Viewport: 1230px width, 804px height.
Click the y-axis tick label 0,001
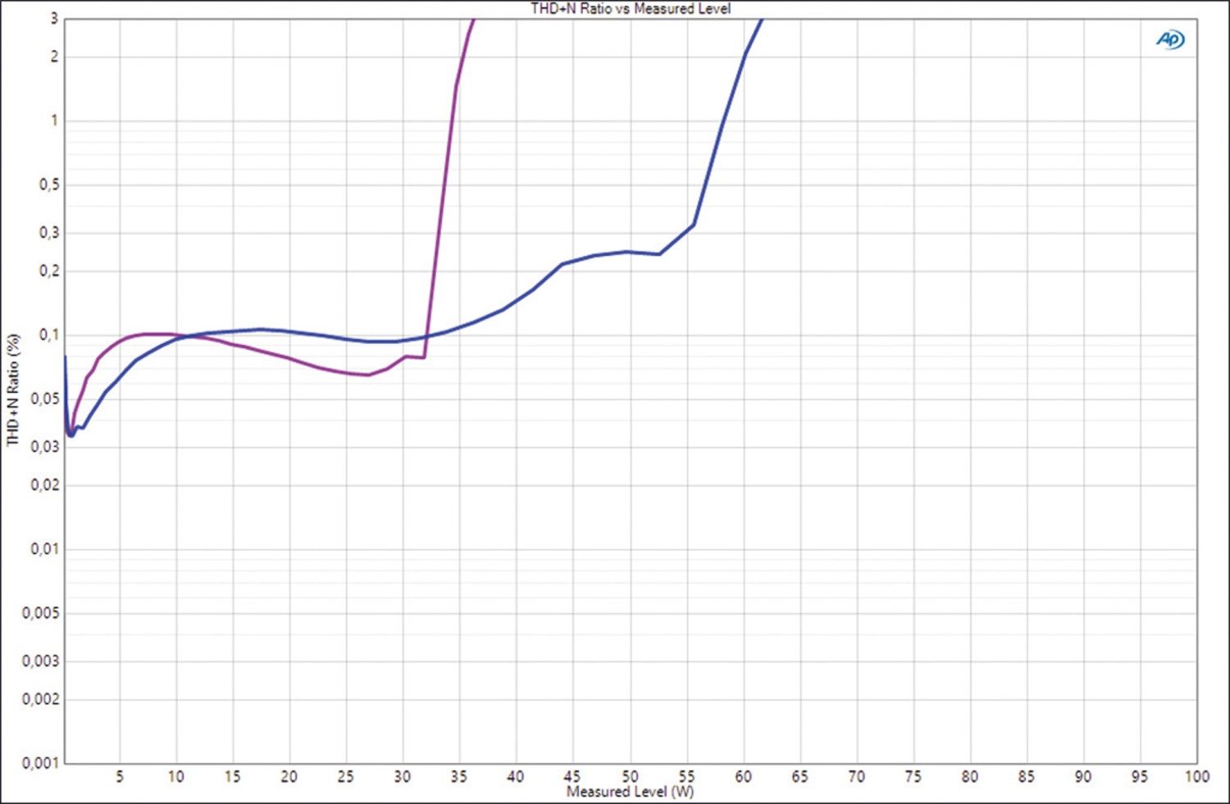40,763
